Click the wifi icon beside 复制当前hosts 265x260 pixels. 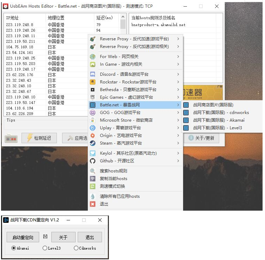tap(93, 179)
